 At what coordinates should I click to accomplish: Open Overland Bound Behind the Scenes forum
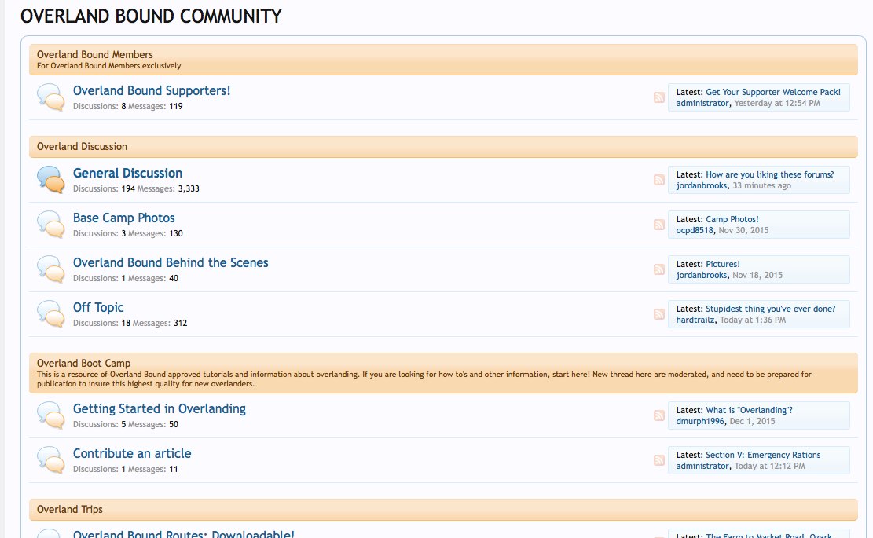tap(171, 262)
